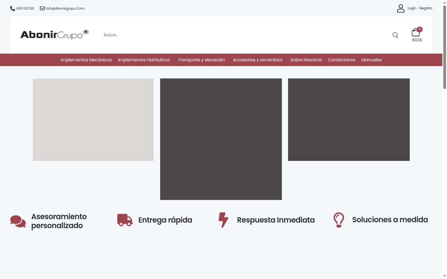Open the shopping bag cart icon
The height and width of the screenshot is (279, 447).
click(x=415, y=33)
